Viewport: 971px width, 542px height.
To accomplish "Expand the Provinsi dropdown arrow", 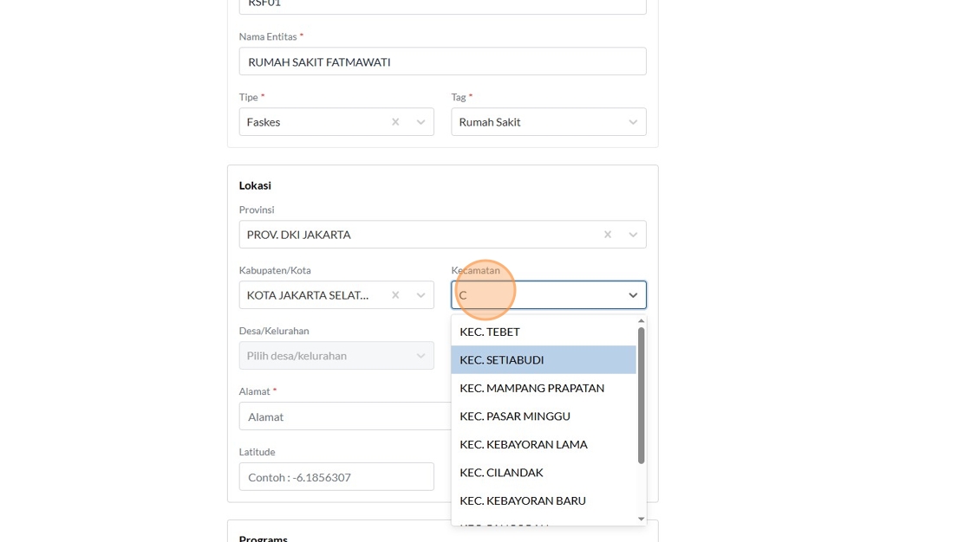I will point(633,235).
